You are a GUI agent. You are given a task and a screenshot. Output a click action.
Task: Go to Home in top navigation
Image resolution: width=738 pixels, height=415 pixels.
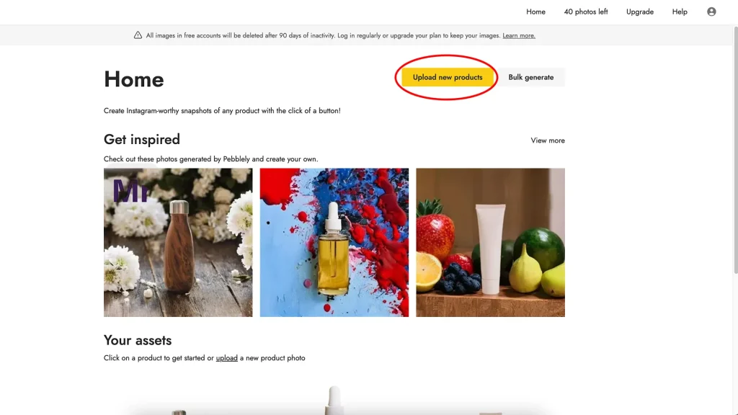tap(535, 12)
